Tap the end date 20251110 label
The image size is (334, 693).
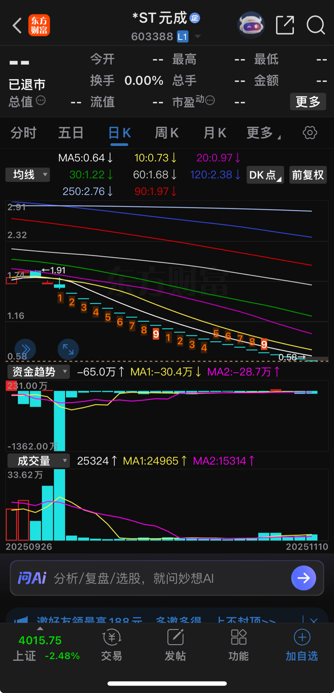point(307,547)
